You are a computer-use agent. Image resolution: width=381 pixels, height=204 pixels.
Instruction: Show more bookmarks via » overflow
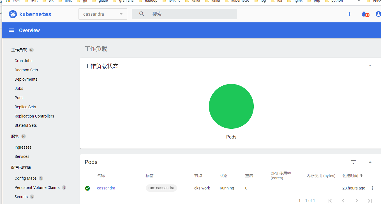click(359, 1)
